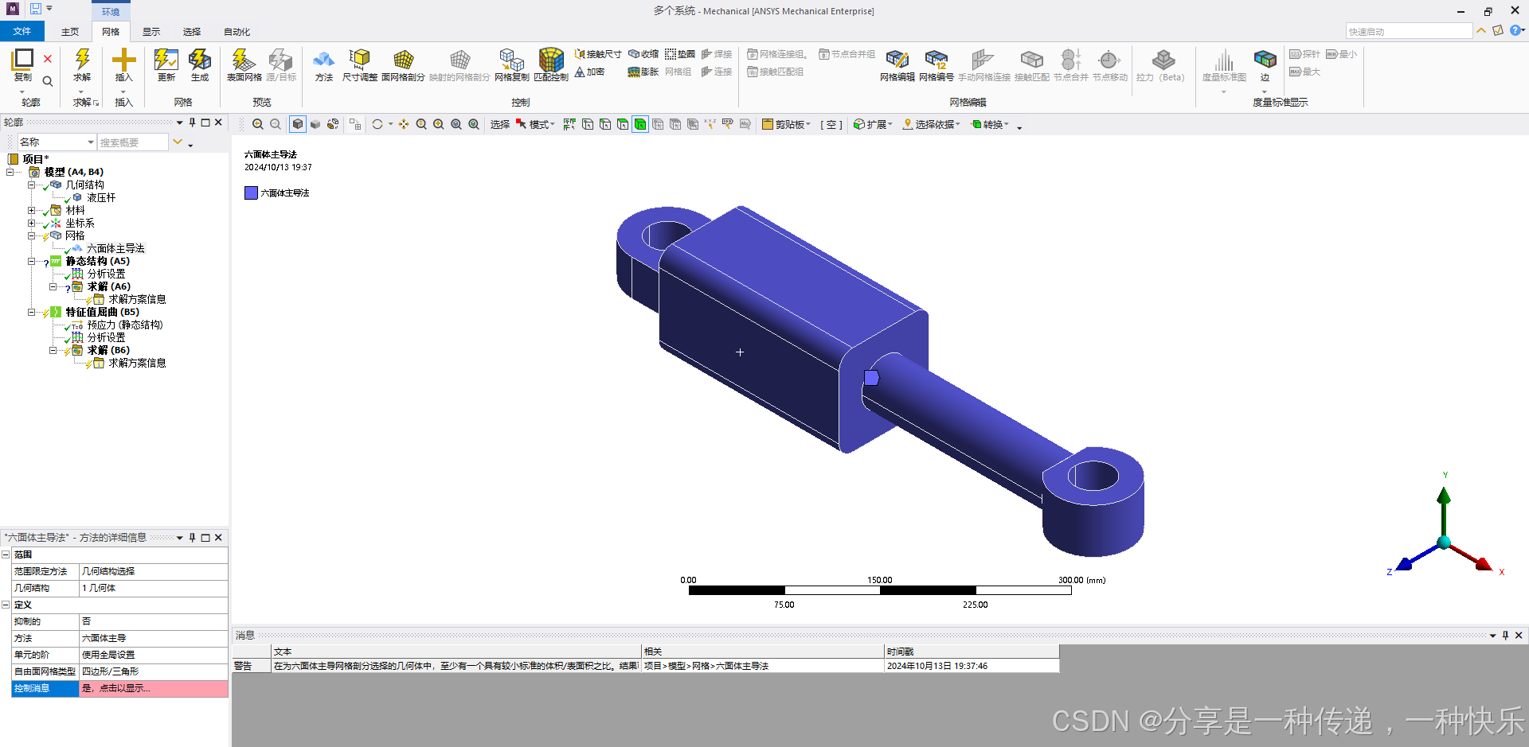Viewport: 1529px width, 747px height.
Task: Click the 边 (Edges) display icon
Action: (1265, 60)
